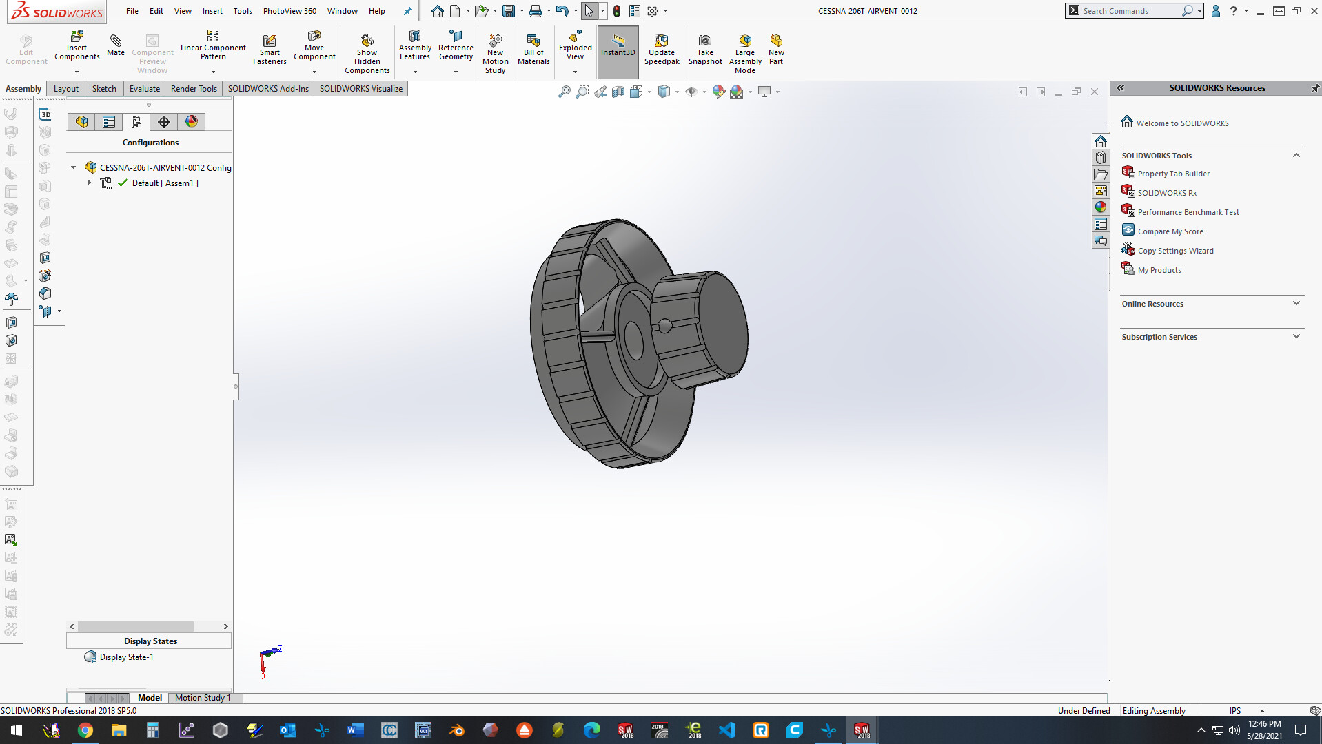The image size is (1322, 744).
Task: Toggle Large Assembly Mode
Action: point(745,54)
